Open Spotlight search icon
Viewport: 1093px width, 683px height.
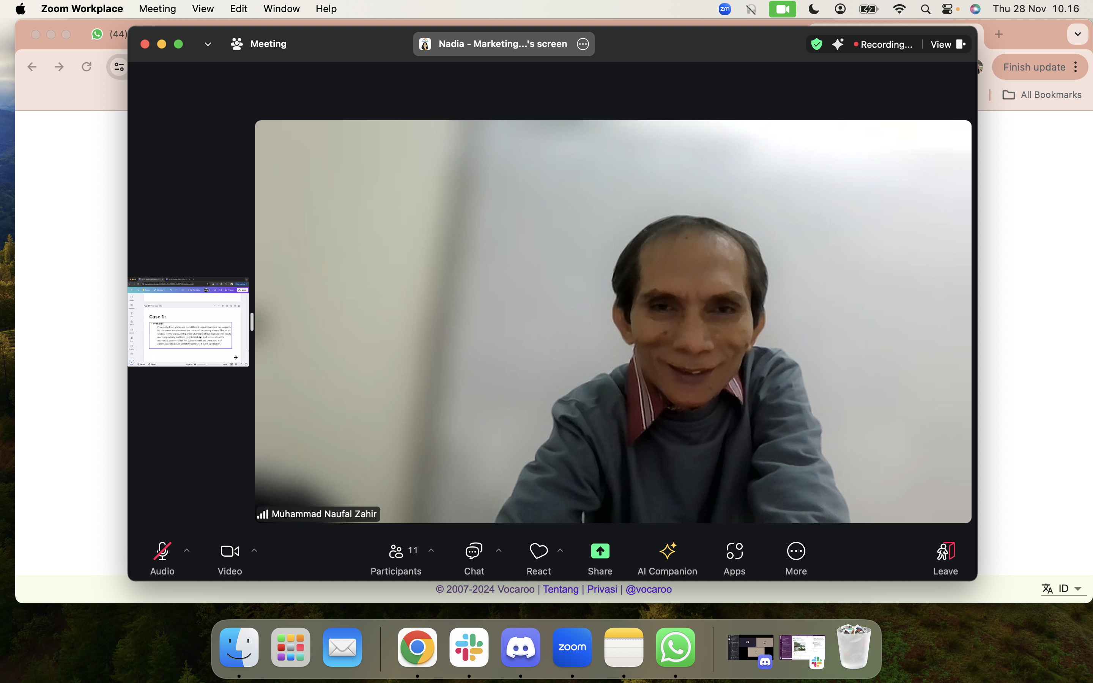coord(925,9)
